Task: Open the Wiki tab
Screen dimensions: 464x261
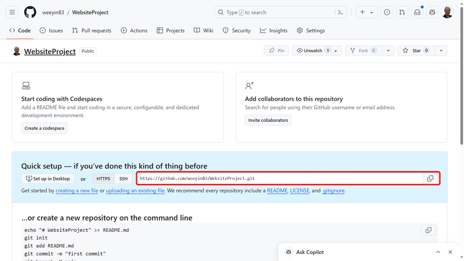Action: coord(204,31)
